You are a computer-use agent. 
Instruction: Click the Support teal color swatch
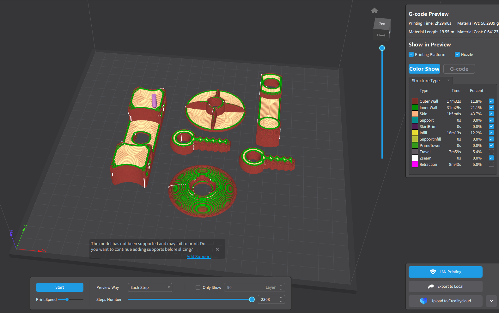[415, 120]
